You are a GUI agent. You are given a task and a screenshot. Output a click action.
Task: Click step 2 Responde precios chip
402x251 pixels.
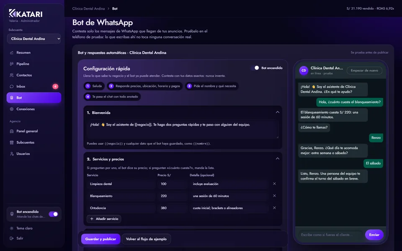(x=145, y=86)
